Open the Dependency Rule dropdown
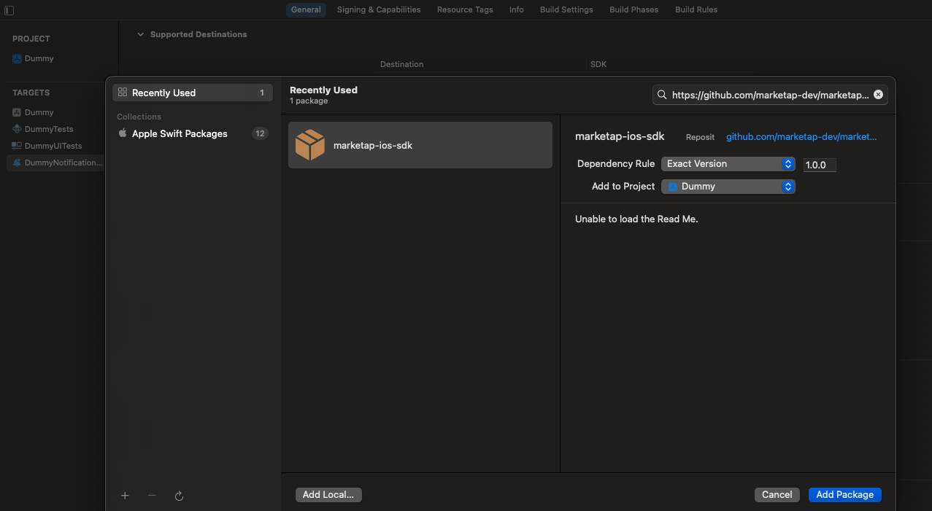The height and width of the screenshot is (511, 932). [x=728, y=164]
